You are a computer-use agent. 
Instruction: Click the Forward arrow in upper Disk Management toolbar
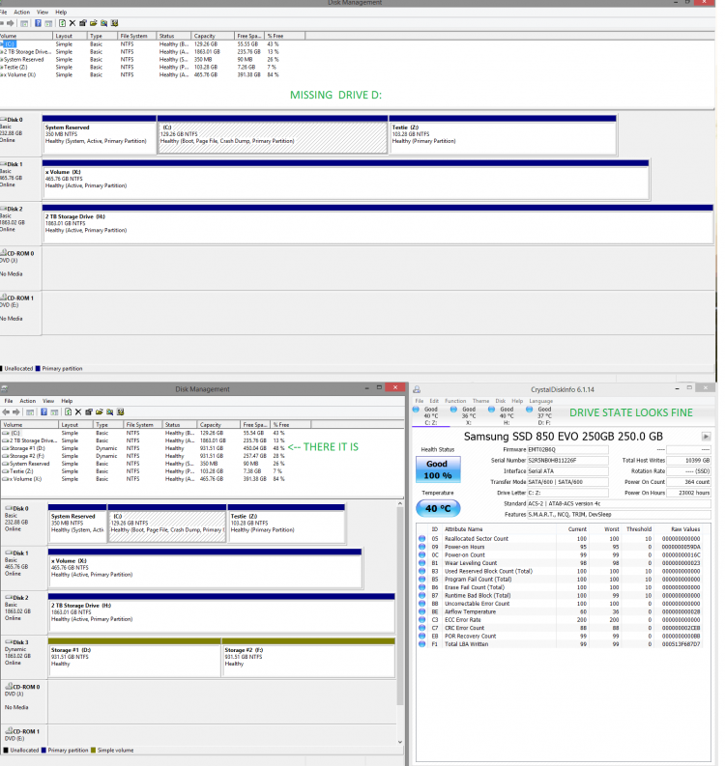[11, 23]
